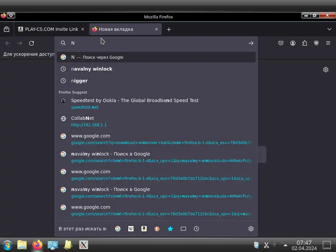Select the "N — Поиск через Google" suggestion

pos(156,57)
